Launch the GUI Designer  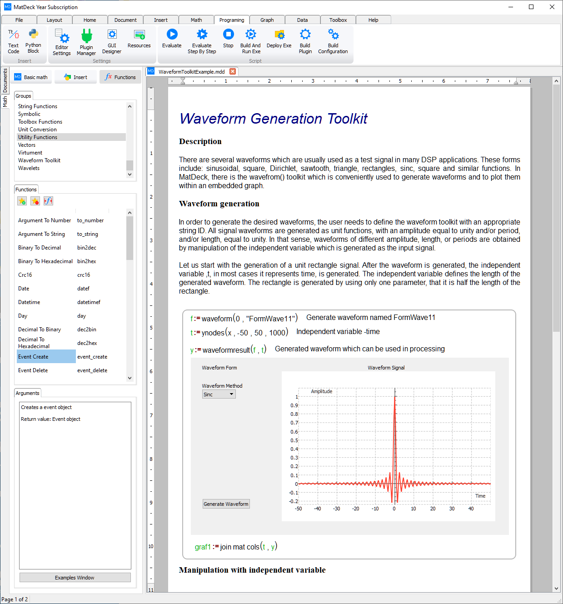click(112, 42)
